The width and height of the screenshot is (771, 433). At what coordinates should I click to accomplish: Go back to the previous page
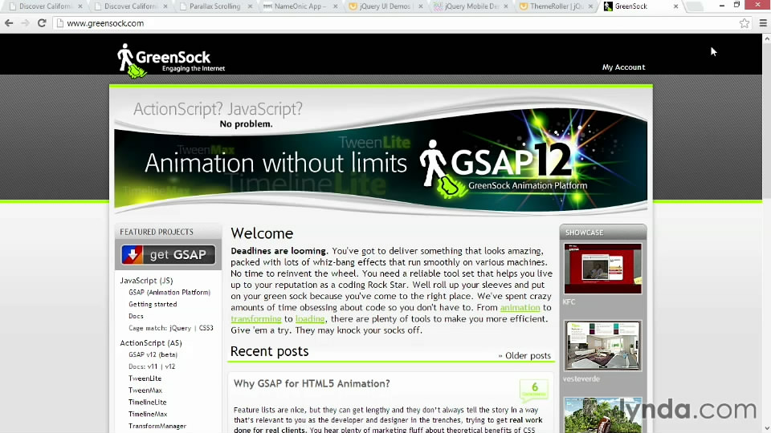(9, 23)
